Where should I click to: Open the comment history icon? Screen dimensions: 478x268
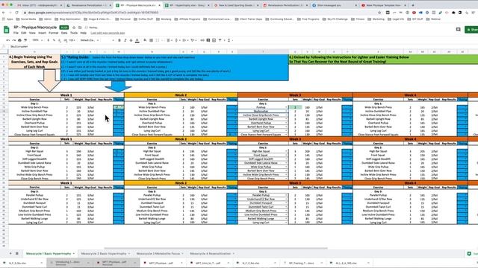[x=458, y=30]
